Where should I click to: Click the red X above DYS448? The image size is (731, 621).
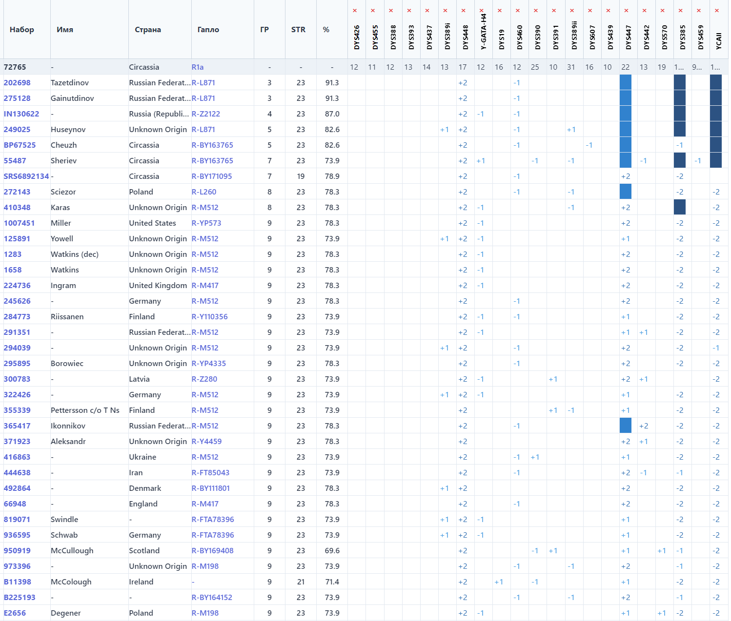click(x=464, y=11)
